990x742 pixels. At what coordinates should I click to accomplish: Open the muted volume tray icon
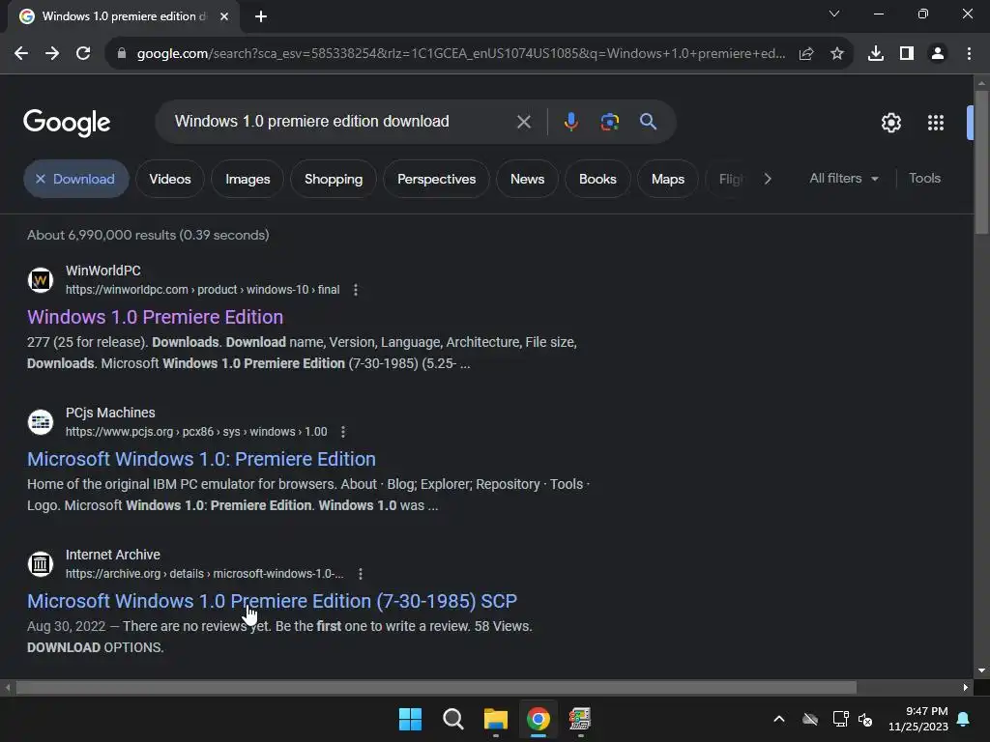(865, 719)
